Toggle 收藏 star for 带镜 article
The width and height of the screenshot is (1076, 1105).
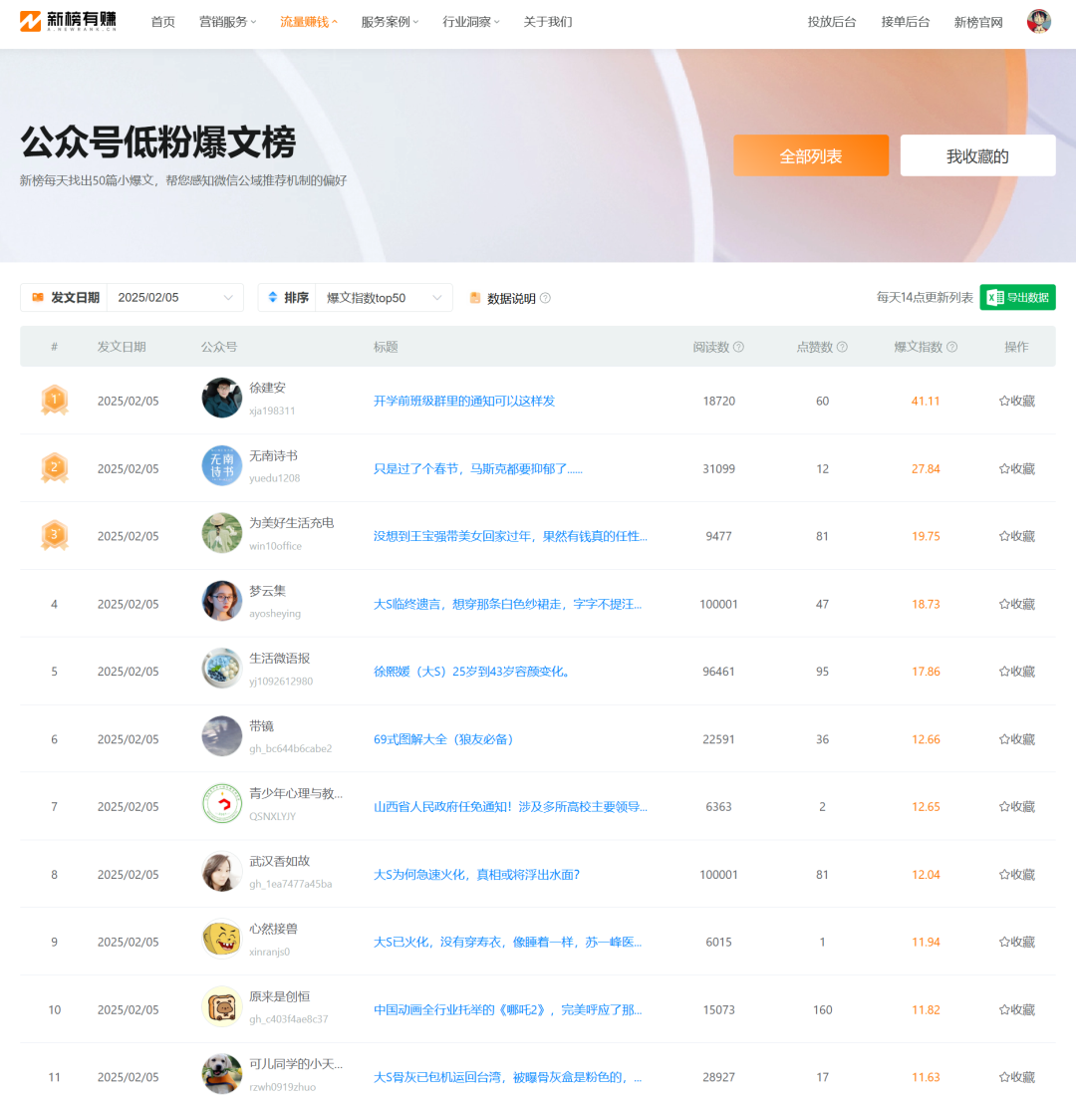[x=1016, y=739]
